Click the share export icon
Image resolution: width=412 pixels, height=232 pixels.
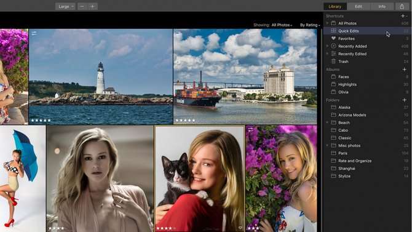(402, 7)
